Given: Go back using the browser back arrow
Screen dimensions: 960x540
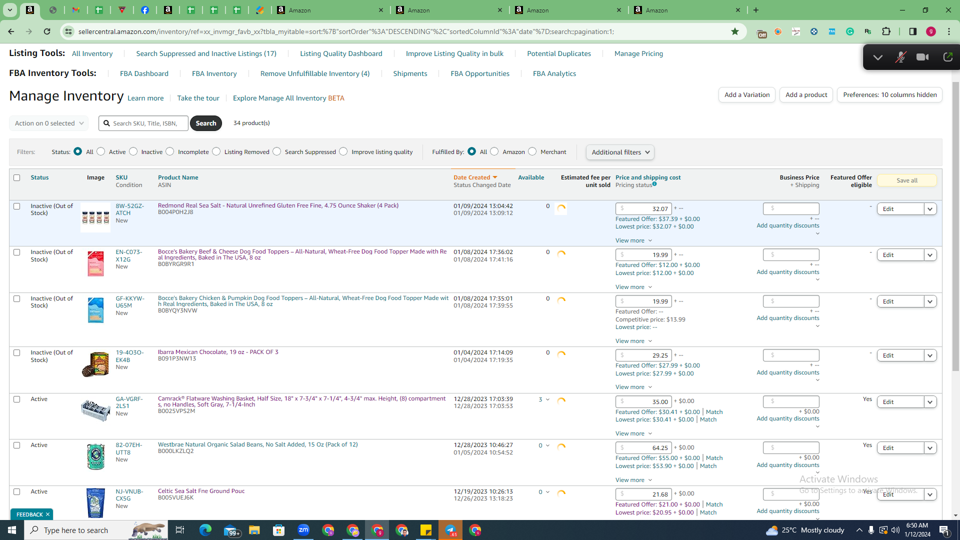Looking at the screenshot, I should pyautogui.click(x=11, y=31).
